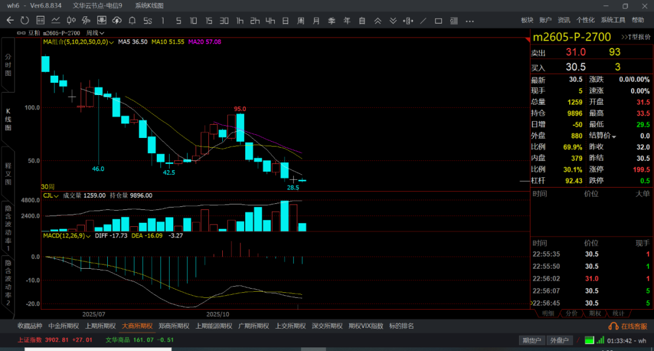Switch chart to 1-hour period
This screenshot has width=654, height=351.
240,21
